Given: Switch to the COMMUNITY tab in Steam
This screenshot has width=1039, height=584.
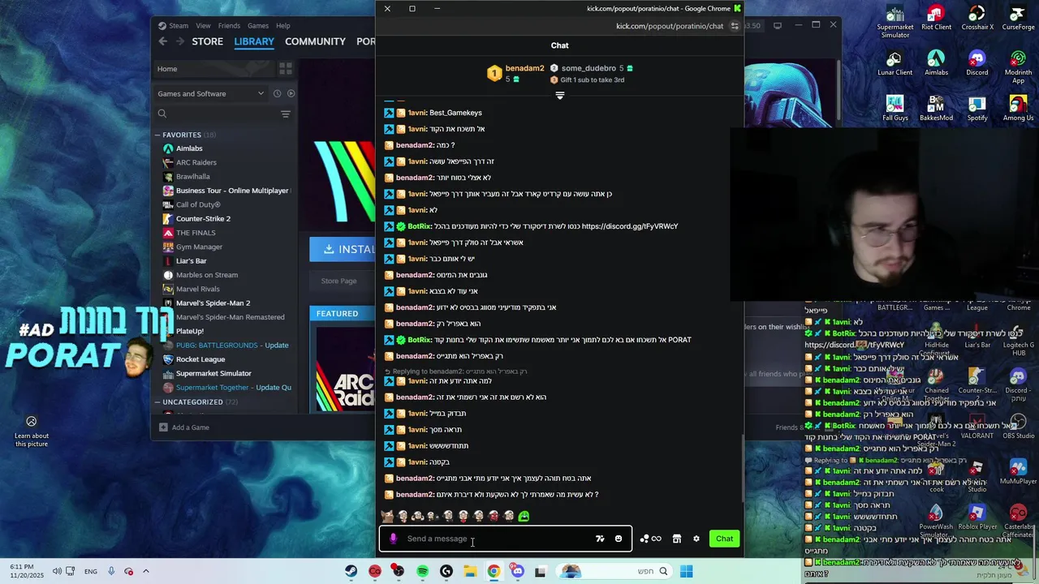Looking at the screenshot, I should tap(315, 41).
